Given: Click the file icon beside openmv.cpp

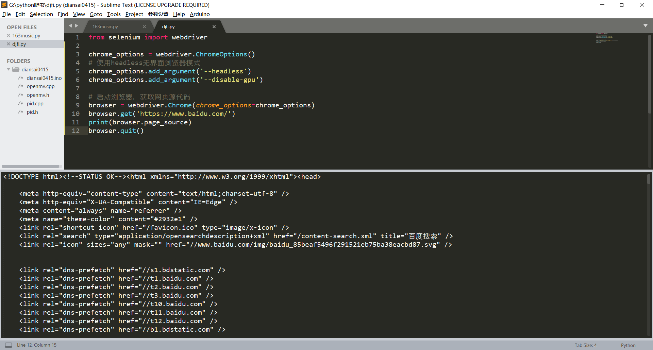Looking at the screenshot, I should [x=21, y=86].
